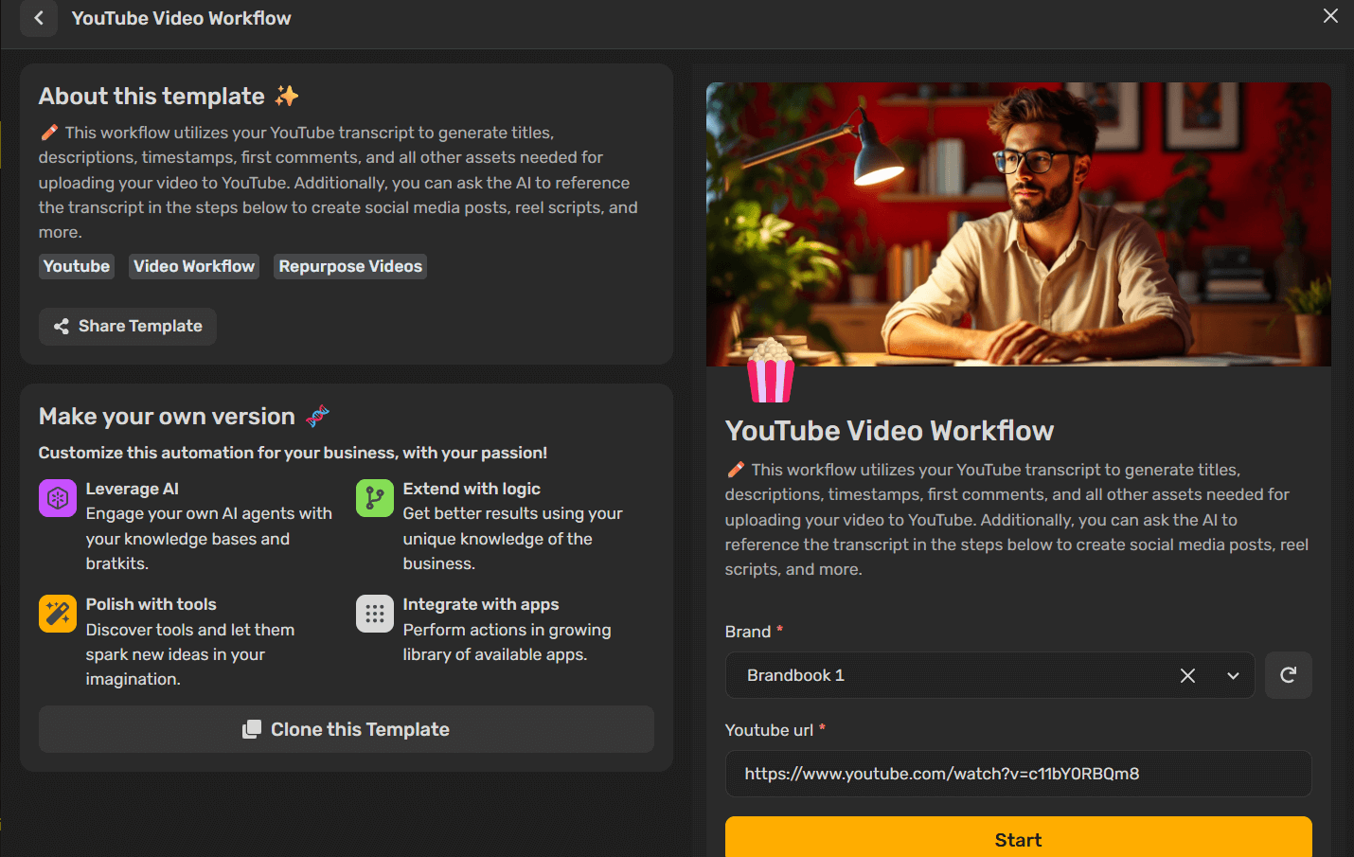Viewport: 1354px width, 857px height.
Task: Click Clone this Template
Action: (346, 729)
